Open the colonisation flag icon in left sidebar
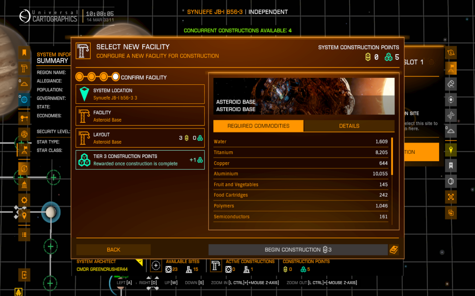 pyautogui.click(x=24, y=150)
